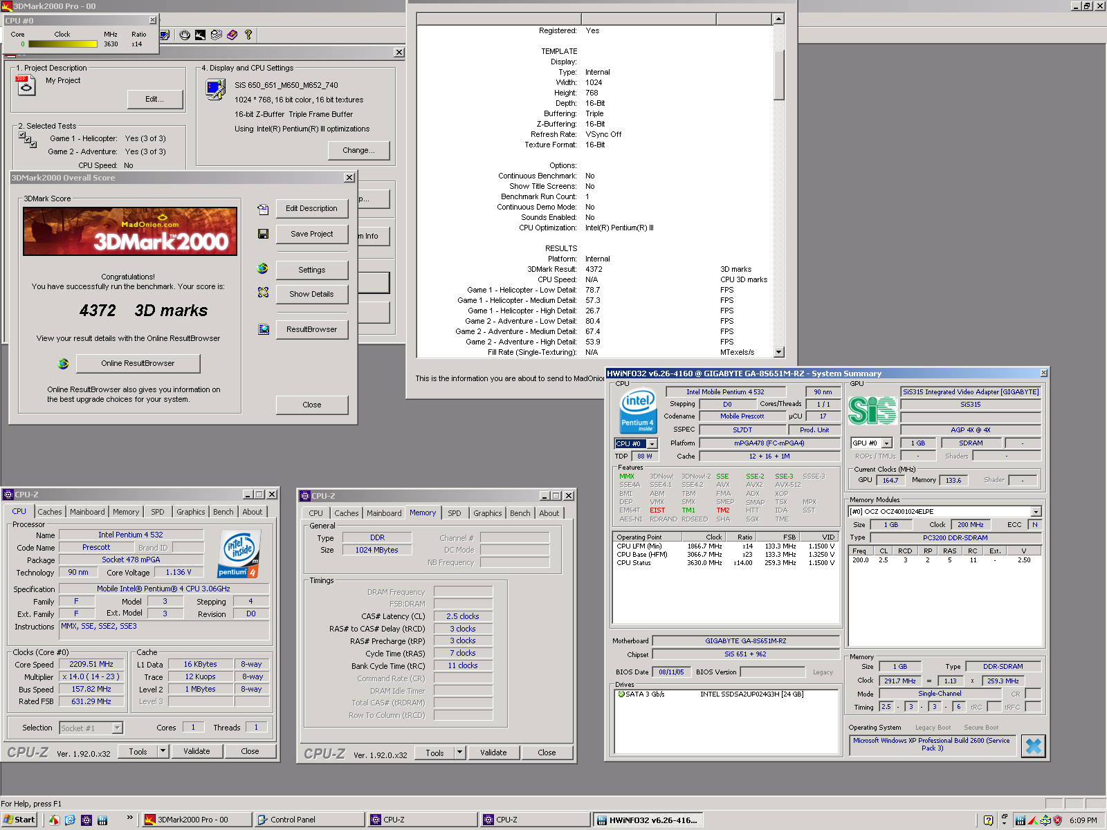This screenshot has height=830, width=1107.
Task: Click the Intel Inside Pentium 4 logo in CPU-Z
Action: pos(239,553)
